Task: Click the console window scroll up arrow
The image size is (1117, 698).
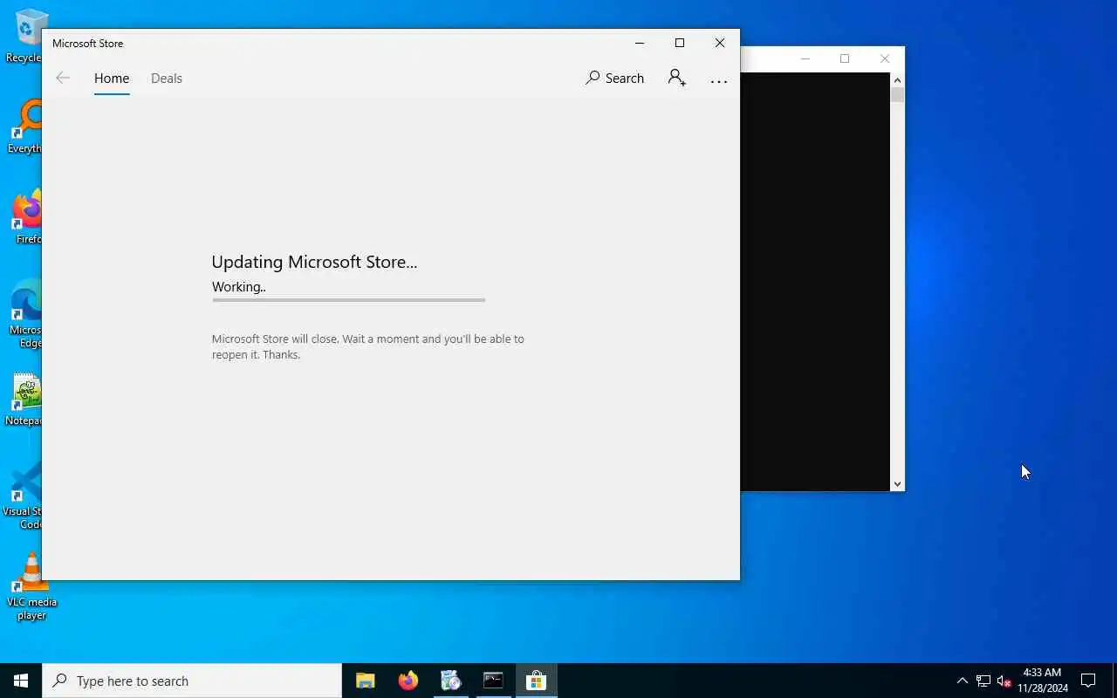Action: (x=897, y=80)
